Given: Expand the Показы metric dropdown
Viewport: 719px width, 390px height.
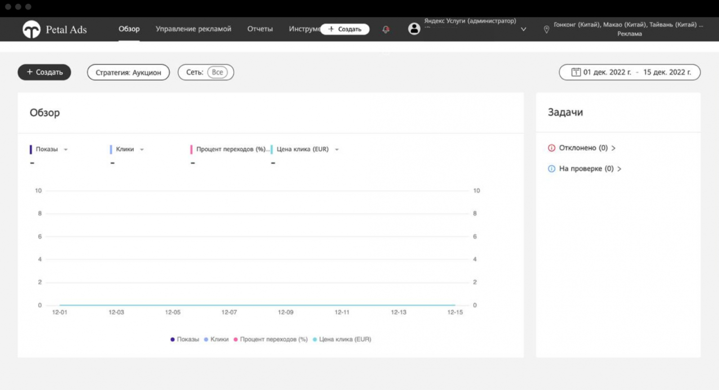Looking at the screenshot, I should 66,149.
